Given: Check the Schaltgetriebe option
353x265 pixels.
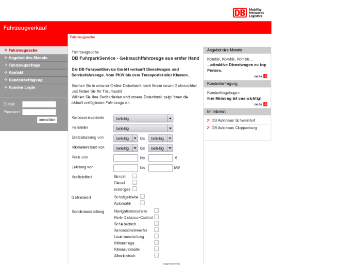Looking at the screenshot, I should [x=142, y=196].
